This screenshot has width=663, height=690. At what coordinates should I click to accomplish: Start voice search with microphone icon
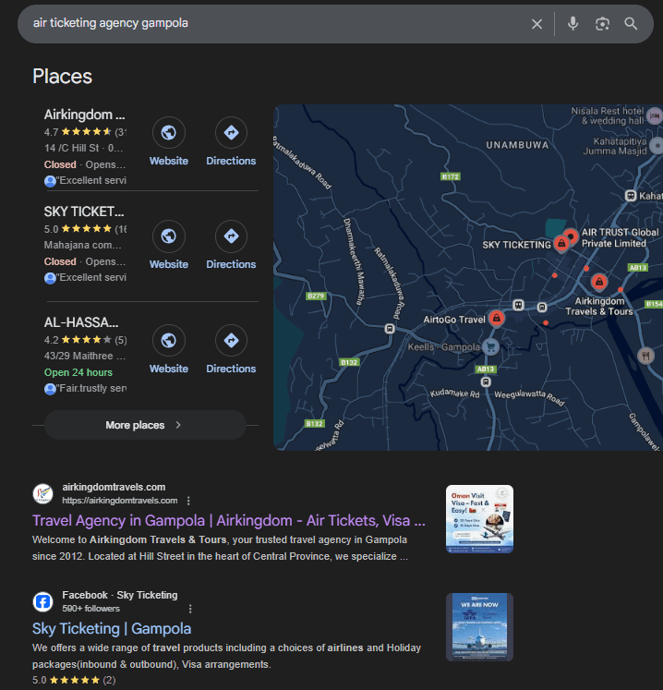(573, 24)
